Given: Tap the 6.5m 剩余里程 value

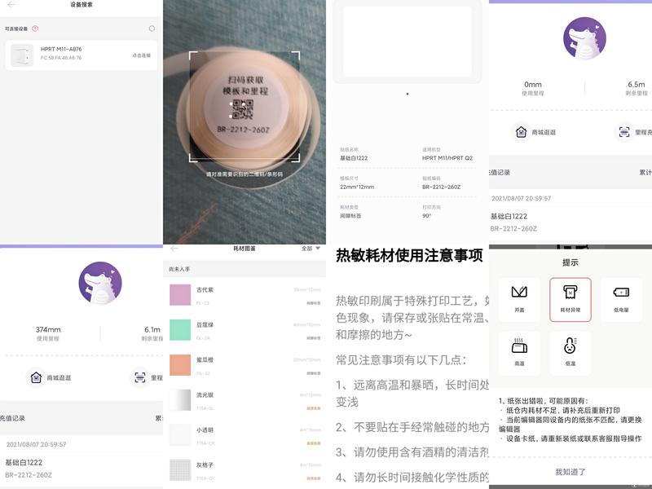Looking at the screenshot, I should click(637, 85).
